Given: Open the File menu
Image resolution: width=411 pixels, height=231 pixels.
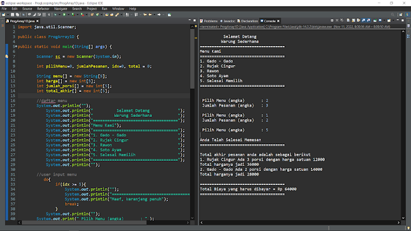Looking at the screenshot, I should 4,9.
